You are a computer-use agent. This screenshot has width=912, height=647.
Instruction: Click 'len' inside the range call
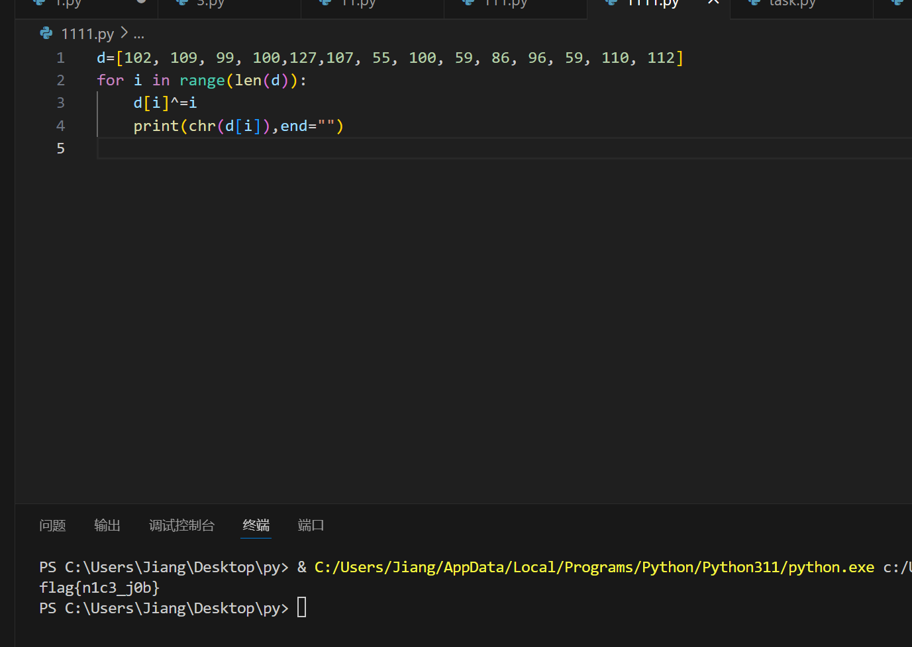[x=248, y=81]
